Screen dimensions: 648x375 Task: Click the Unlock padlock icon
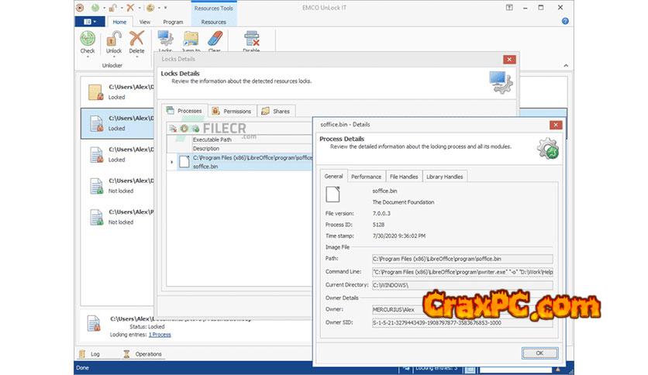click(x=114, y=39)
